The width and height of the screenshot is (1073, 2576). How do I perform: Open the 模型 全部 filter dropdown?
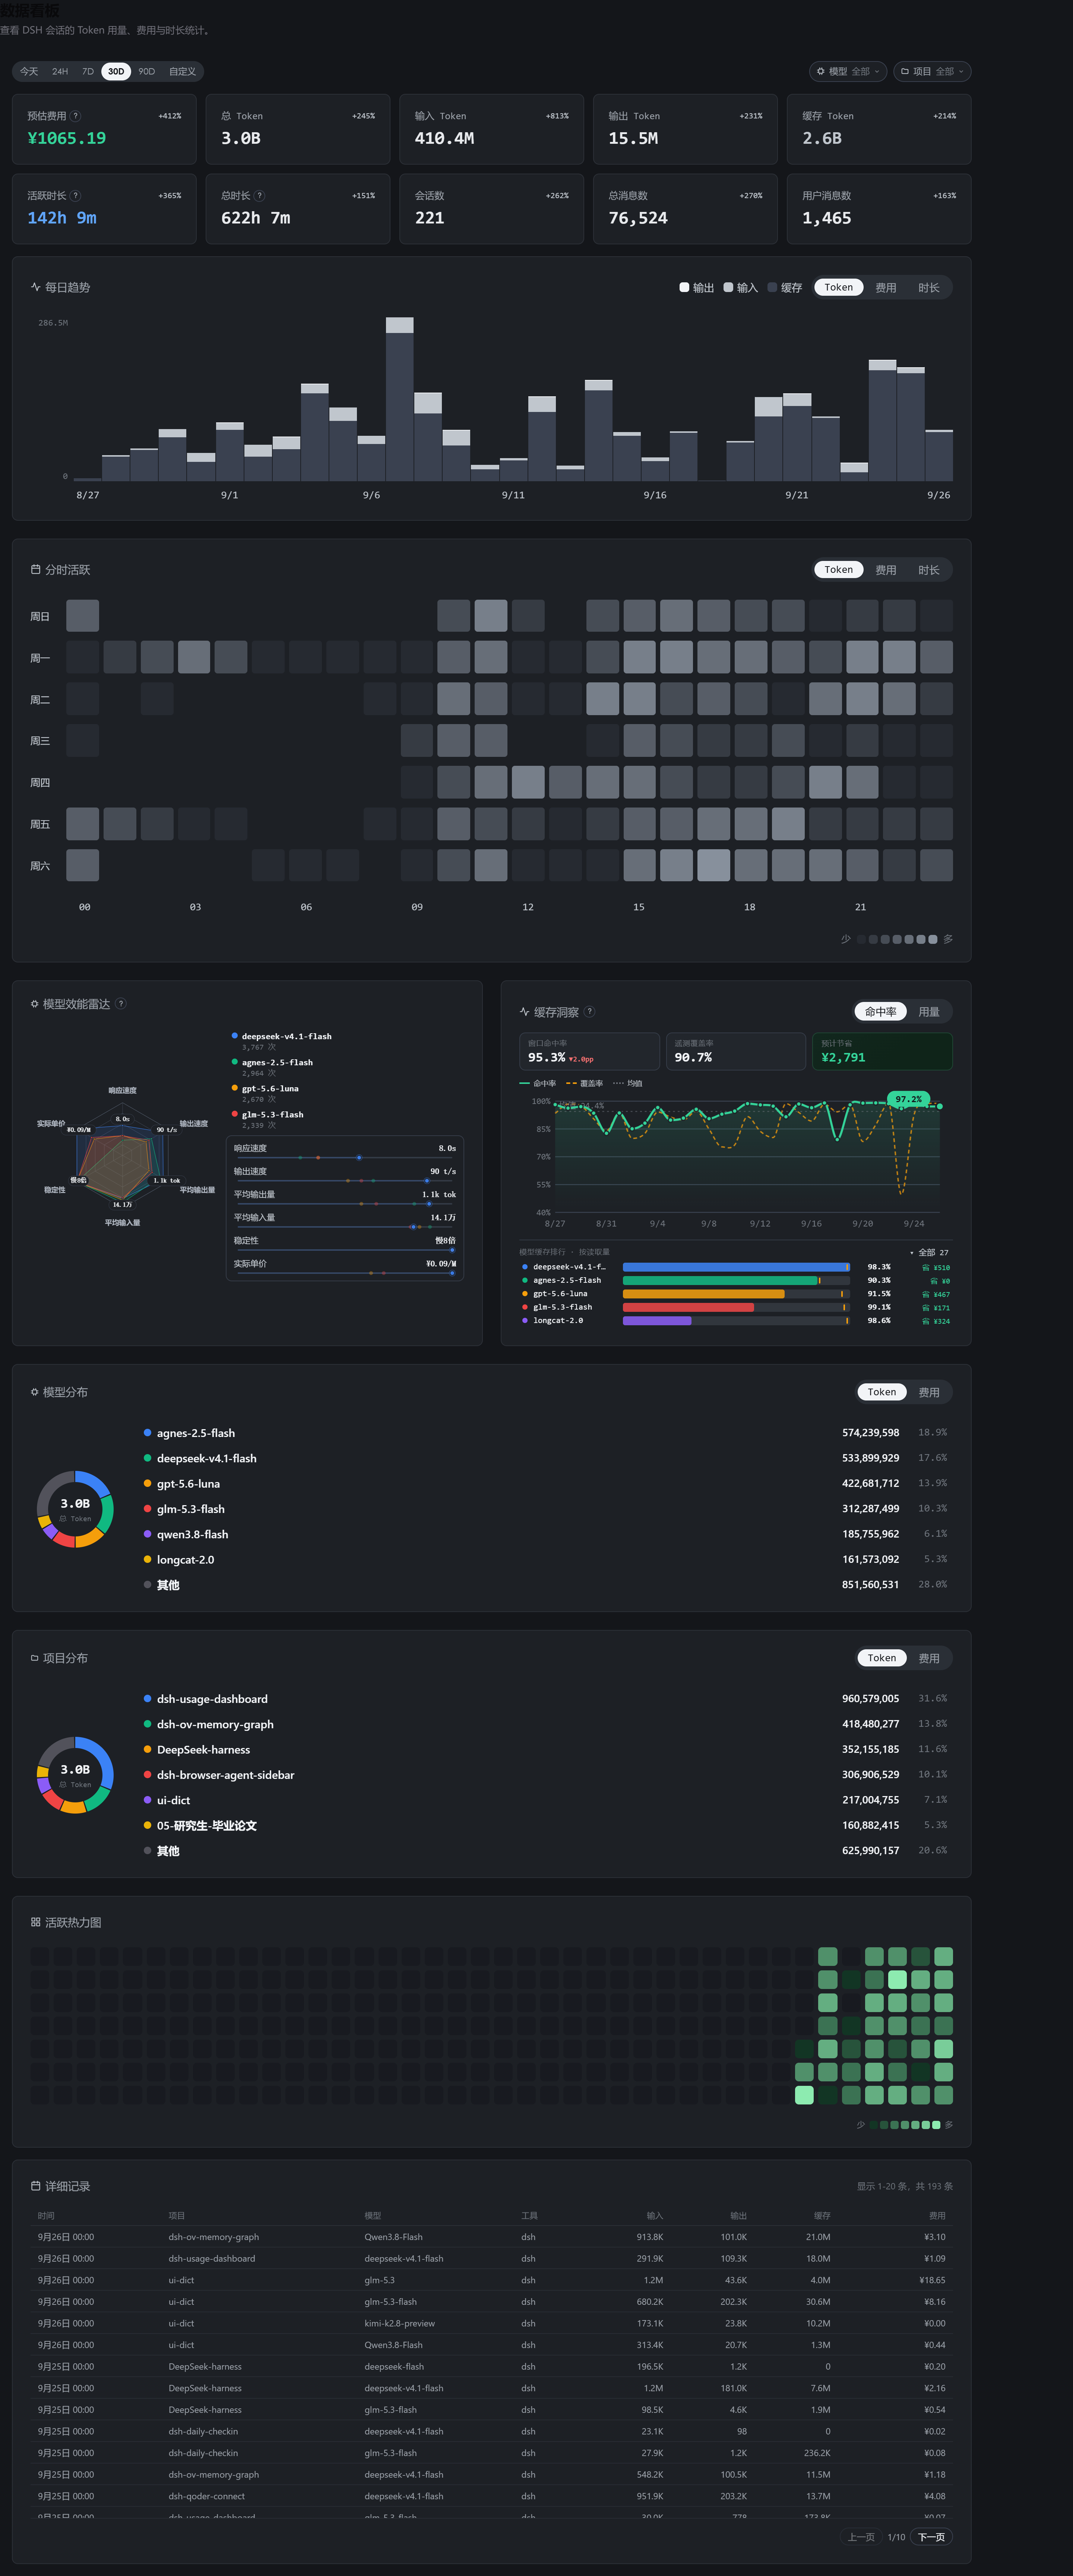coord(848,72)
